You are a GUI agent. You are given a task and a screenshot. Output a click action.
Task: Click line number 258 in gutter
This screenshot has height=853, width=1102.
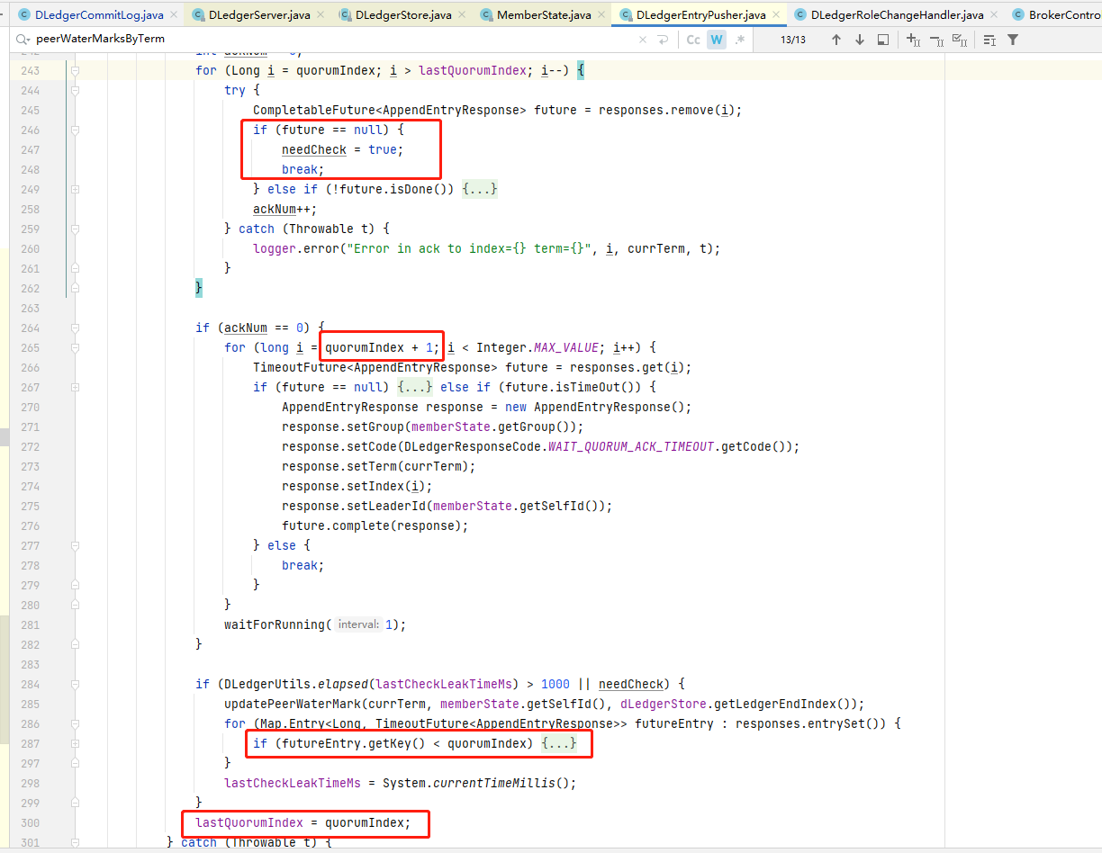30,209
